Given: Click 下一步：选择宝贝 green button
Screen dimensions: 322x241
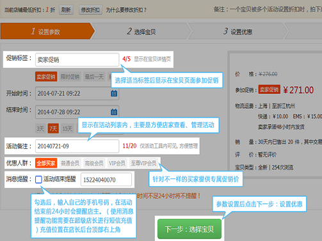Looking at the screenshot, I should click(189, 229).
